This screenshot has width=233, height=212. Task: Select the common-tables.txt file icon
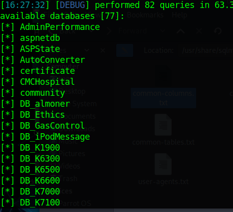tap(163, 125)
